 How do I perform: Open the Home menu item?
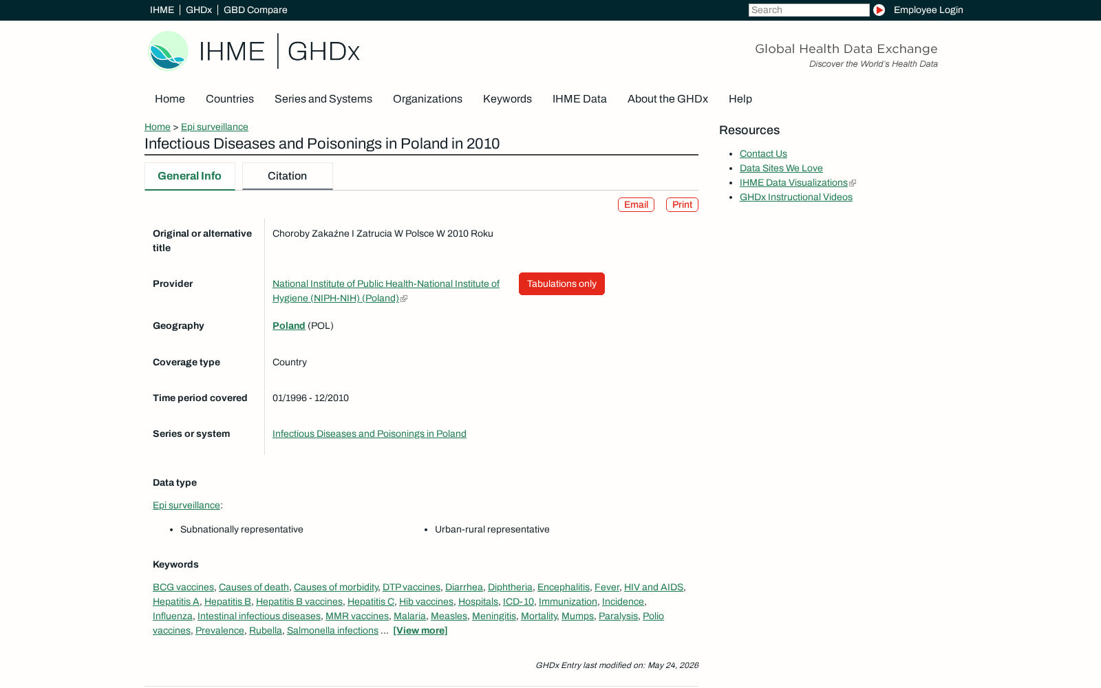(x=170, y=99)
